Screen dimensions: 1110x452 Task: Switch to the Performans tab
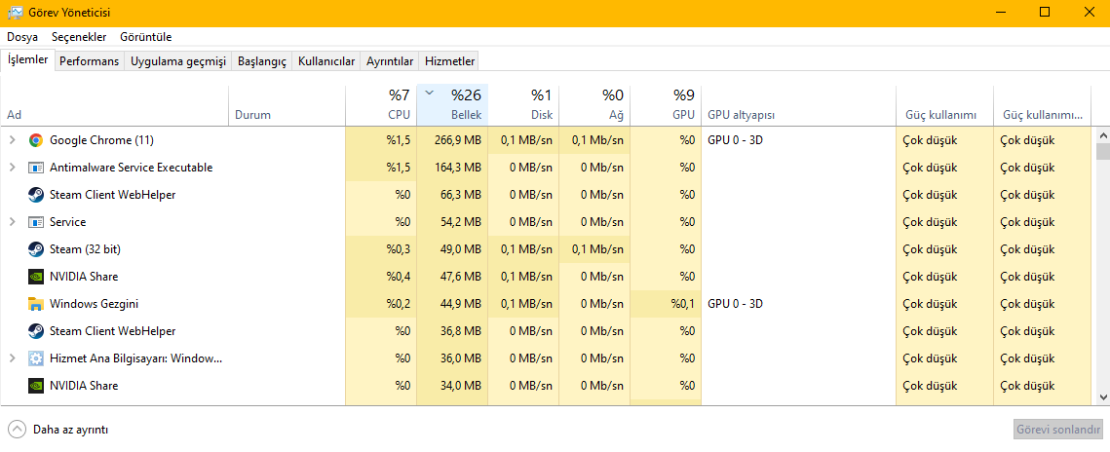click(x=89, y=61)
